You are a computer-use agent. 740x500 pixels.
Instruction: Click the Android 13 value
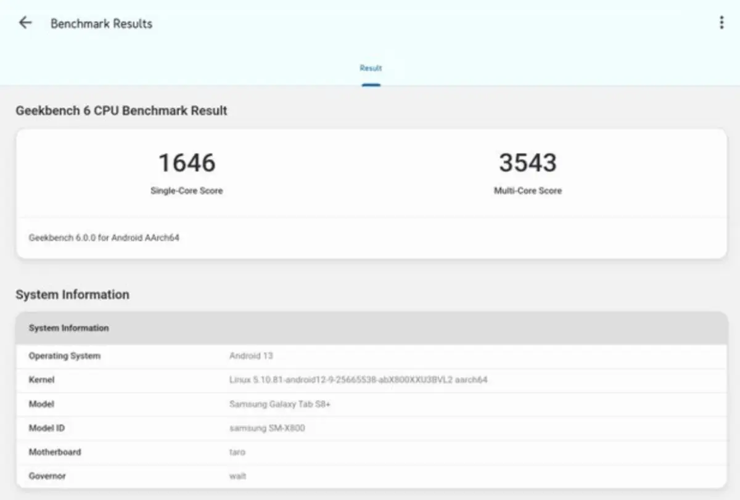tap(251, 356)
